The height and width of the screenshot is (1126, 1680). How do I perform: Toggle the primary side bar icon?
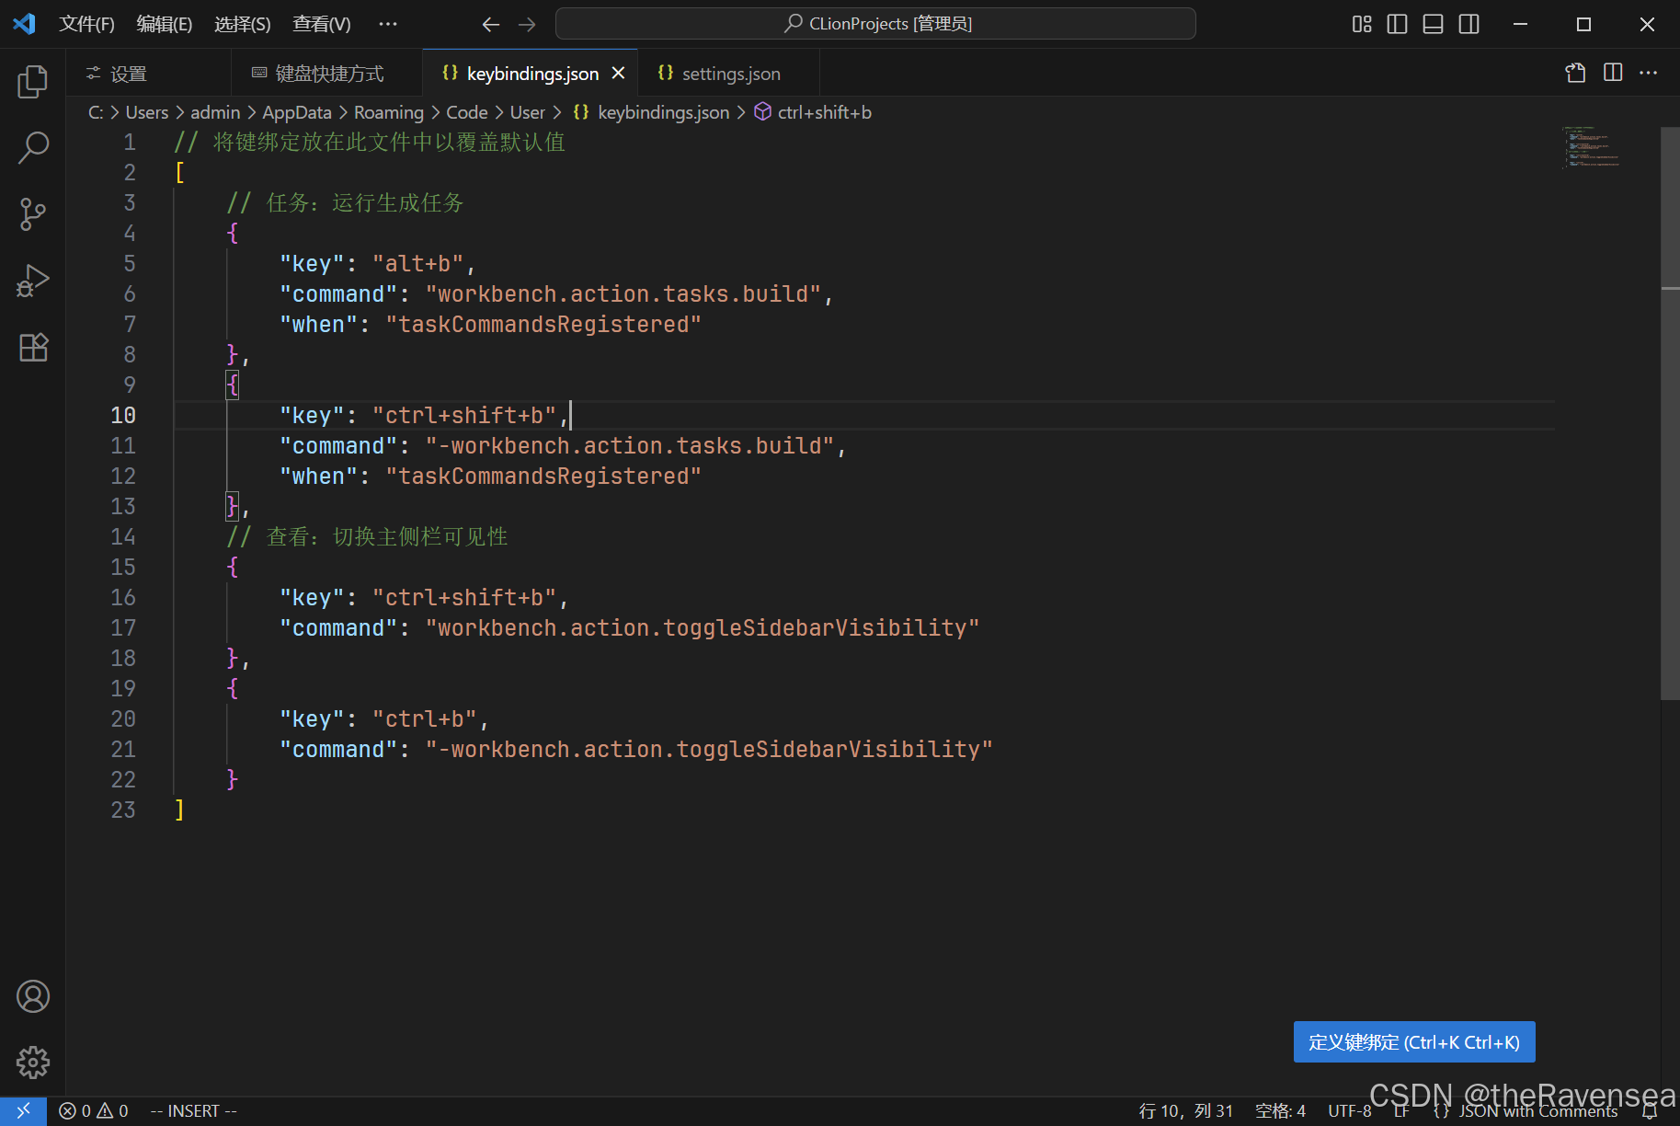point(1397,24)
